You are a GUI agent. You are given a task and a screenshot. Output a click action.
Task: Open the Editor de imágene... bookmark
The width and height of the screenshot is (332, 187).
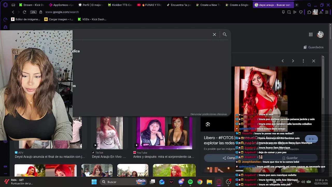click(26, 19)
